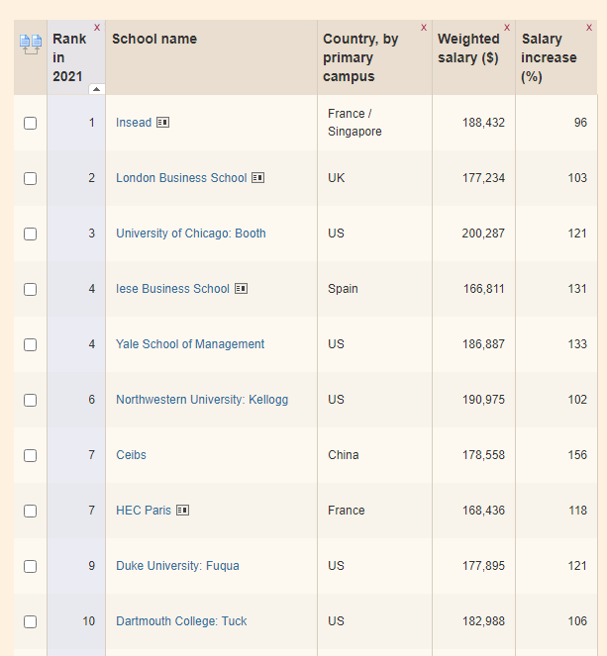
Task: Open the Northwestern University: Kellogg link
Action: [202, 400]
